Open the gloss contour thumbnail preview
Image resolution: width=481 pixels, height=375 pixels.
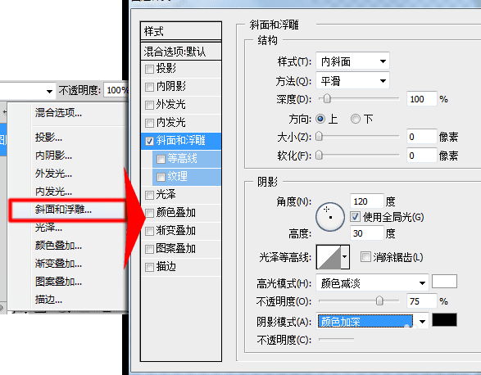click(x=329, y=257)
